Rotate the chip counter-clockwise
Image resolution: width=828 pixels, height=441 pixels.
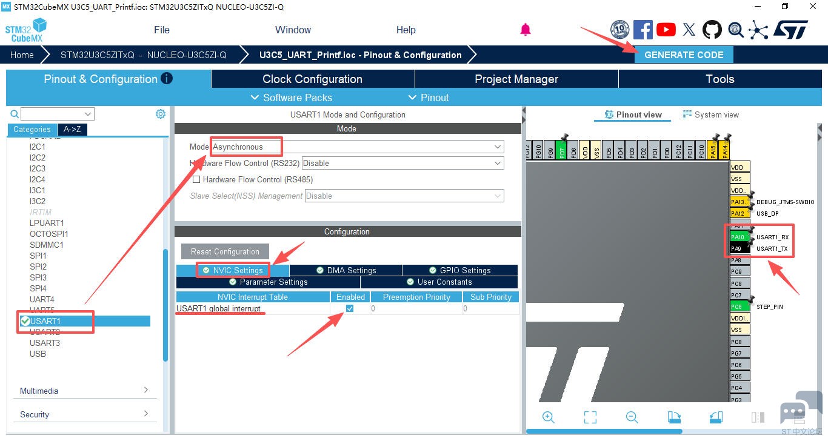(x=716, y=417)
